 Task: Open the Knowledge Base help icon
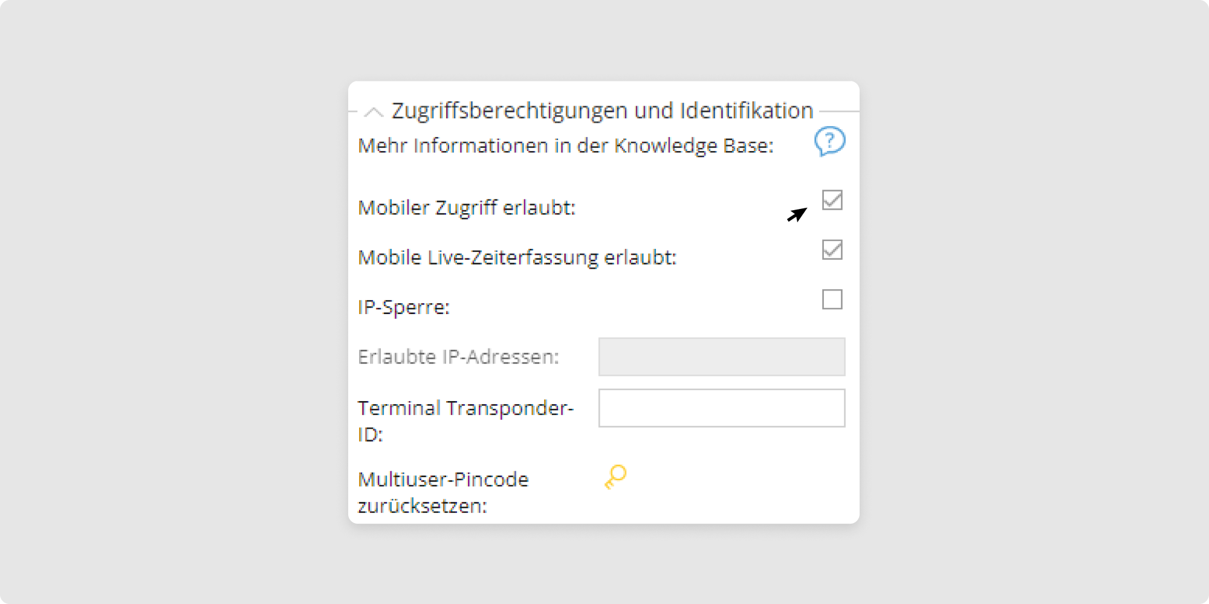[829, 141]
